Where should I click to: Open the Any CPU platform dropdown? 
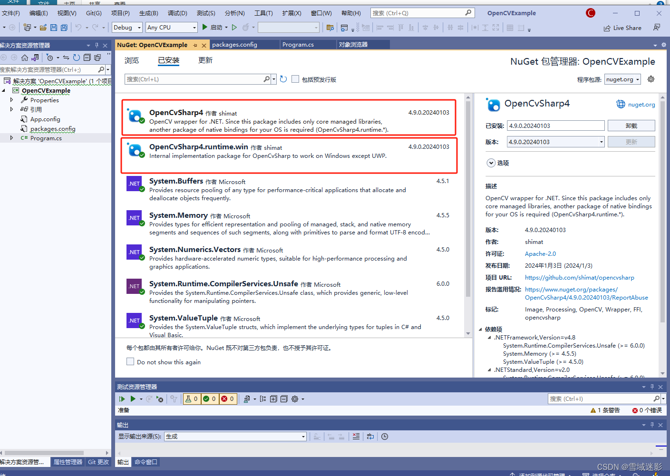(172, 28)
